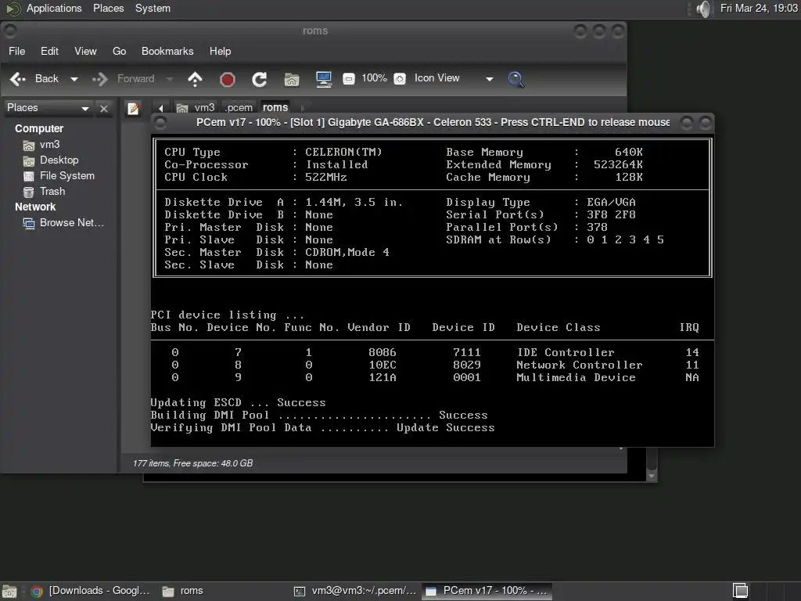Switch to the Downloads Google Chrome taskbar item

tap(91, 591)
